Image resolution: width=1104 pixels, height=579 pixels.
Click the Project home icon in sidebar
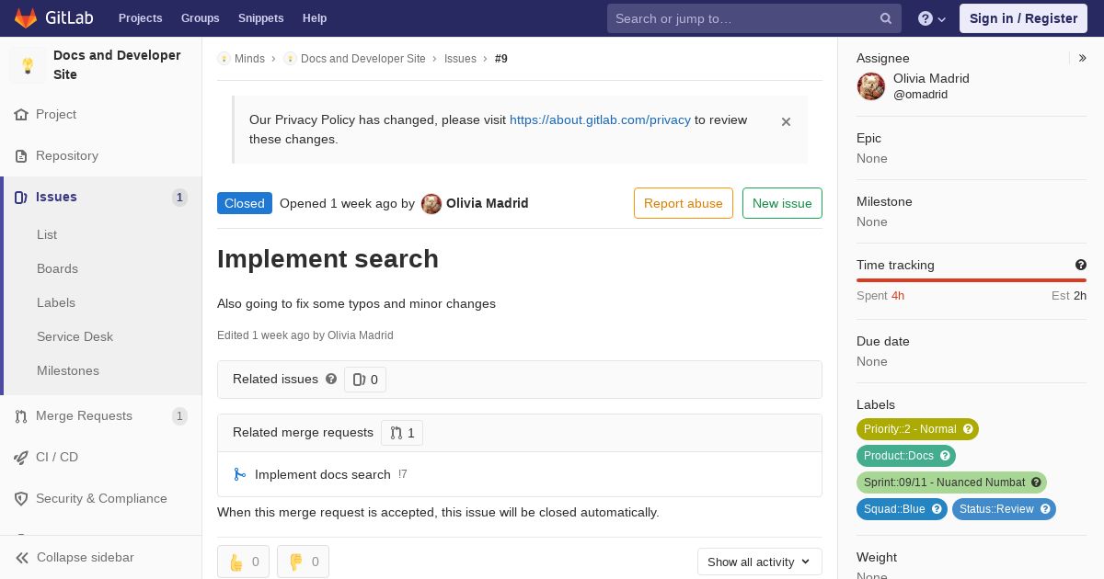click(x=21, y=115)
